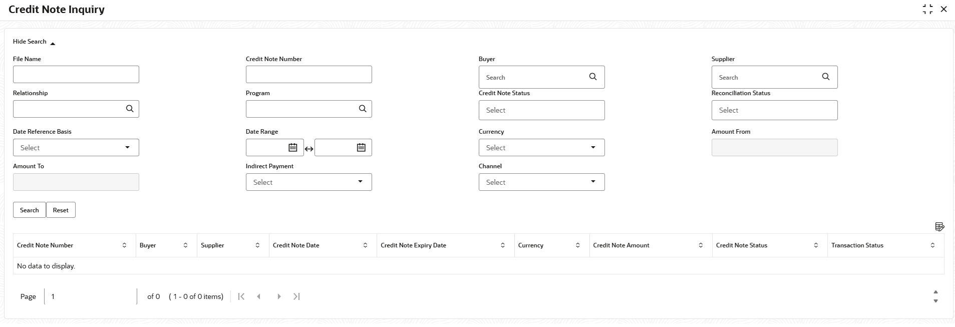
Task: Open the Relationship lookup magnifier icon
Action: 130,109
